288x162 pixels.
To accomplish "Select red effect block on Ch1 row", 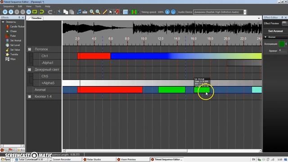I will pos(94,56).
